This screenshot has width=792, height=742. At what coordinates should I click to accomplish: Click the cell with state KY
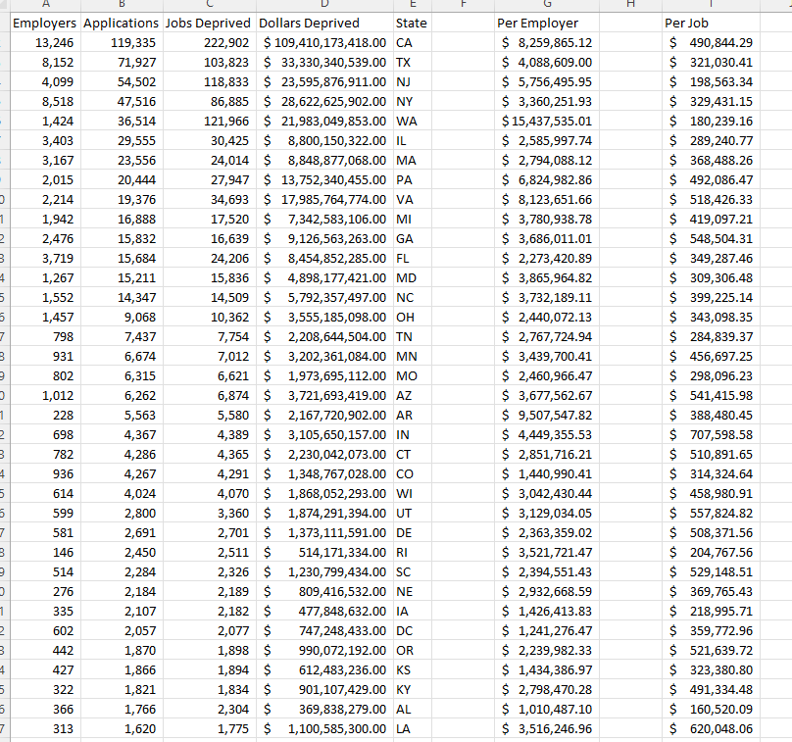pos(413,689)
